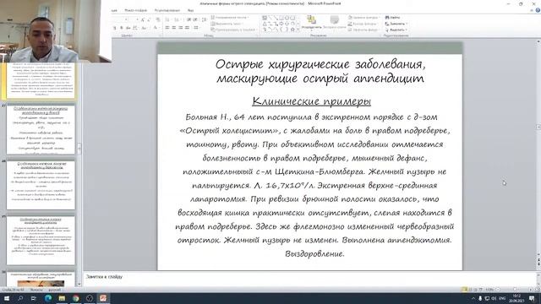Open volume control in system tray
541x304 pixels.
494,298
